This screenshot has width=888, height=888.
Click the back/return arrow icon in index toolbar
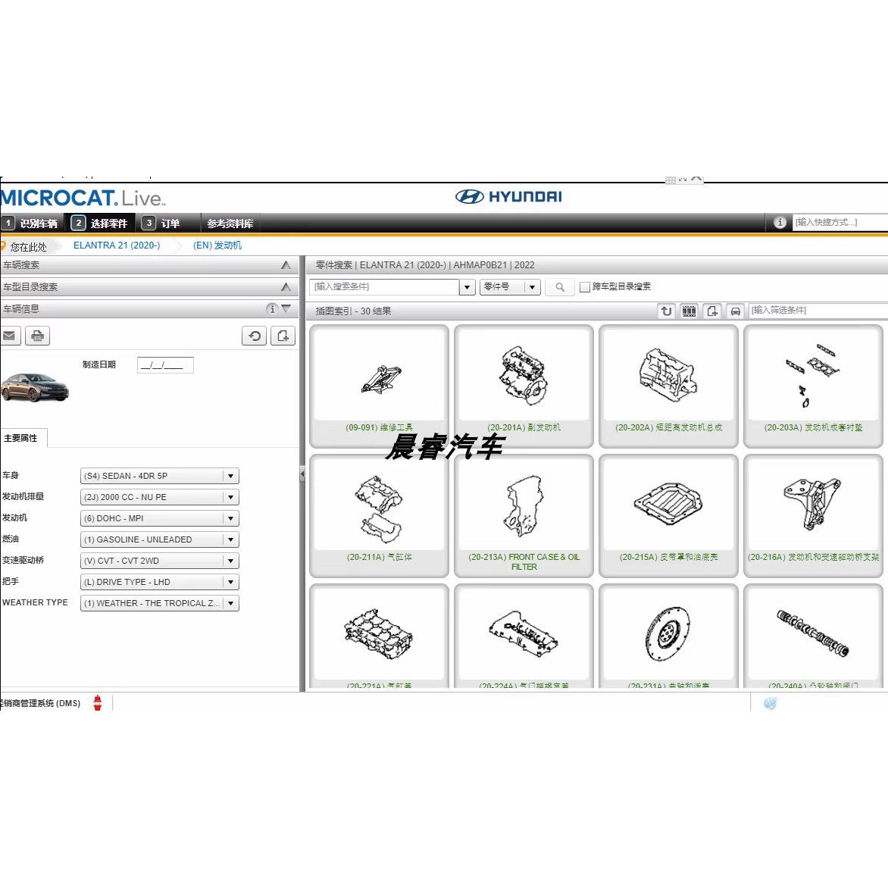(x=667, y=311)
